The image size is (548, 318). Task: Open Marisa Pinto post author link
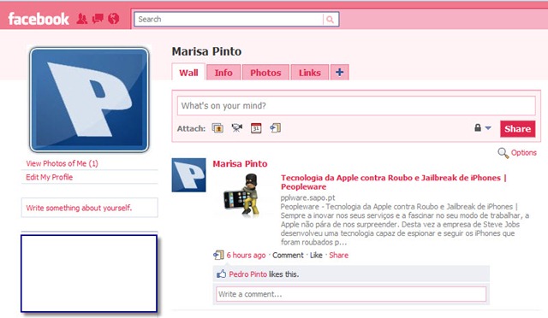tap(240, 164)
